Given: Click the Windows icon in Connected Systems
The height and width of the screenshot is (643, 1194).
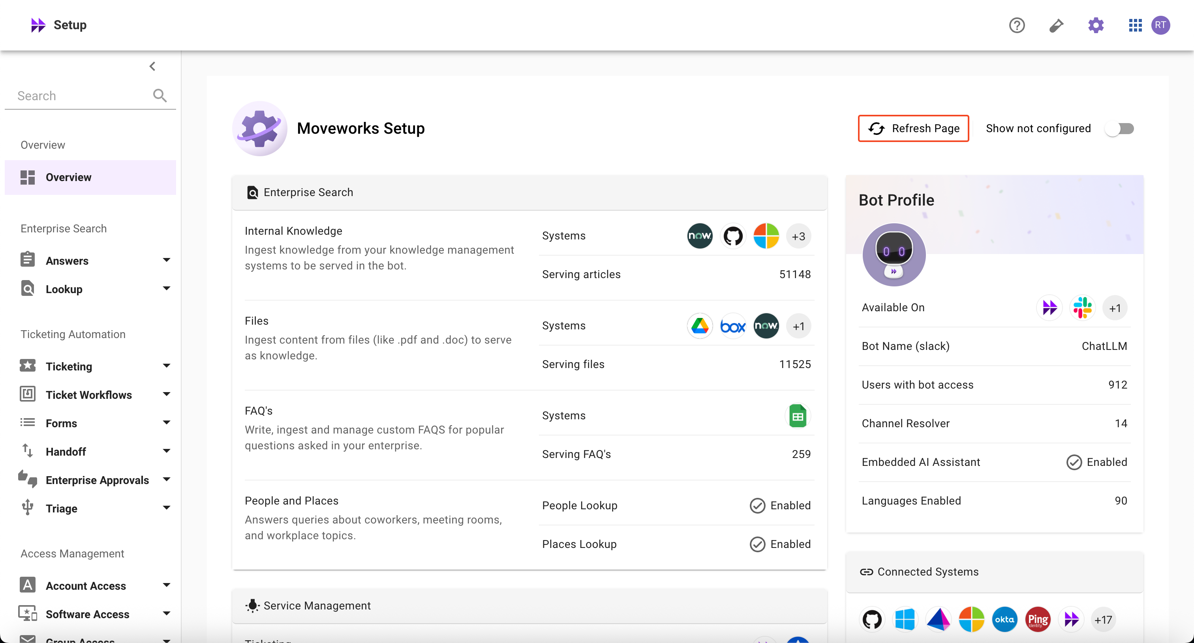Looking at the screenshot, I should coord(905,619).
